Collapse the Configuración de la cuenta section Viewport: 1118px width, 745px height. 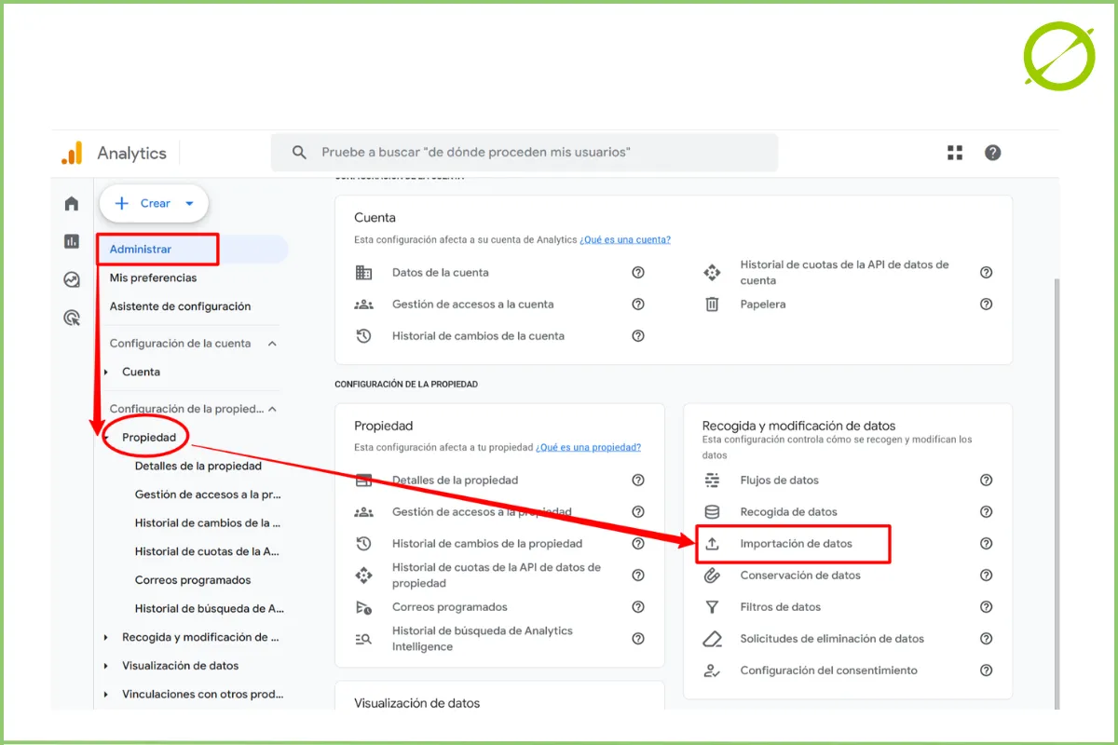click(272, 344)
